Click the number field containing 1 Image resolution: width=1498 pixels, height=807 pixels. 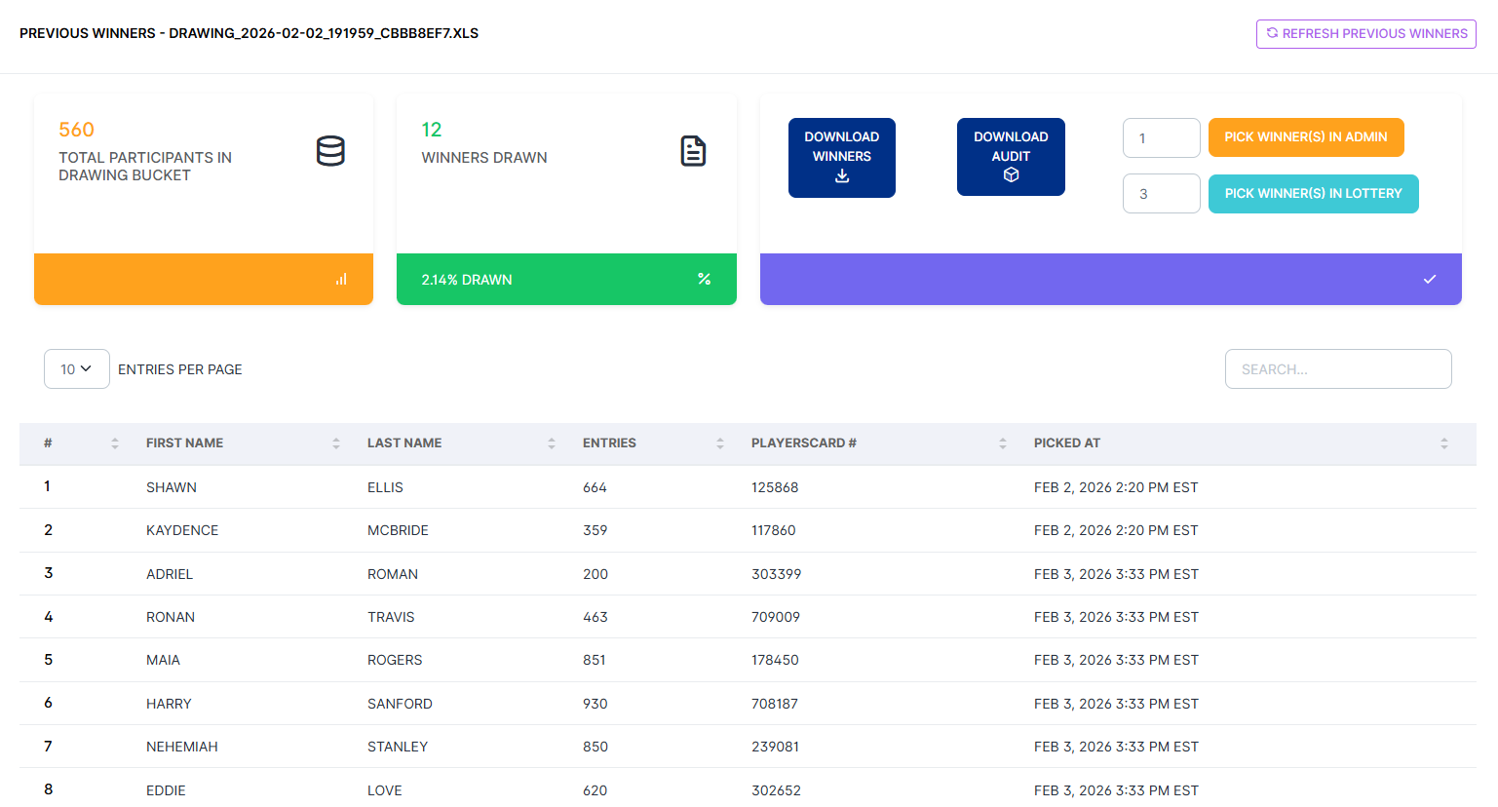pos(1161,137)
